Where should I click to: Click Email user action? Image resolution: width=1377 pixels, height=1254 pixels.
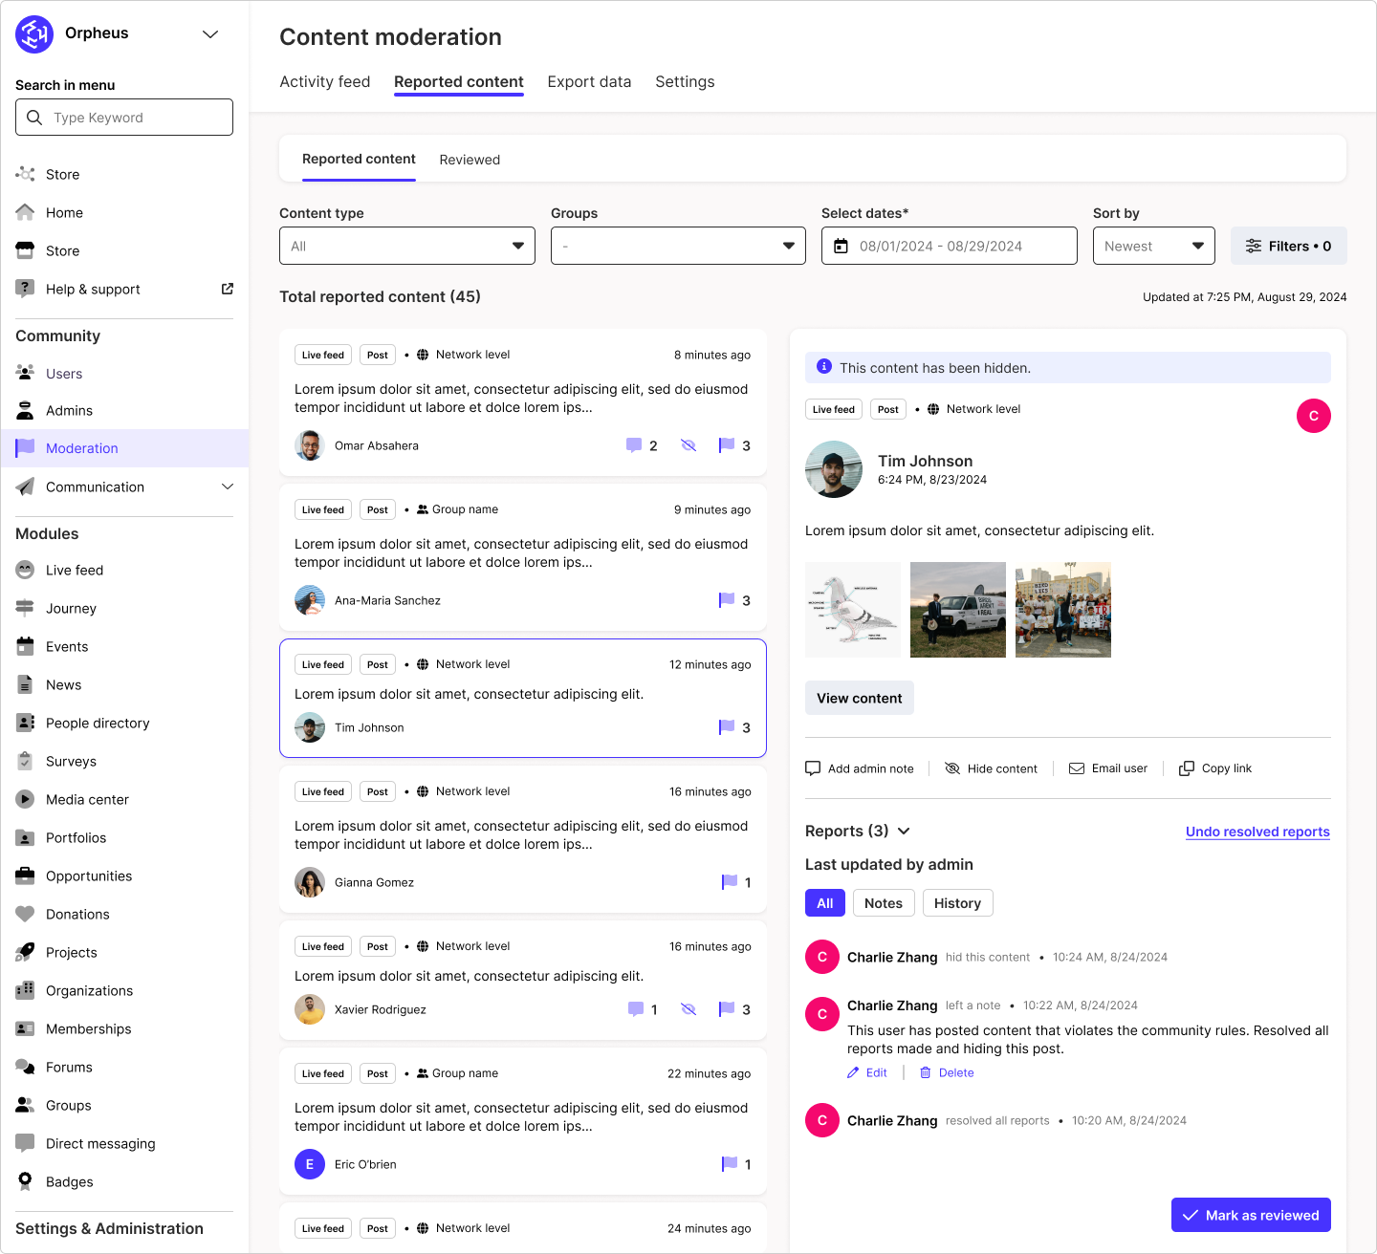point(1108,768)
